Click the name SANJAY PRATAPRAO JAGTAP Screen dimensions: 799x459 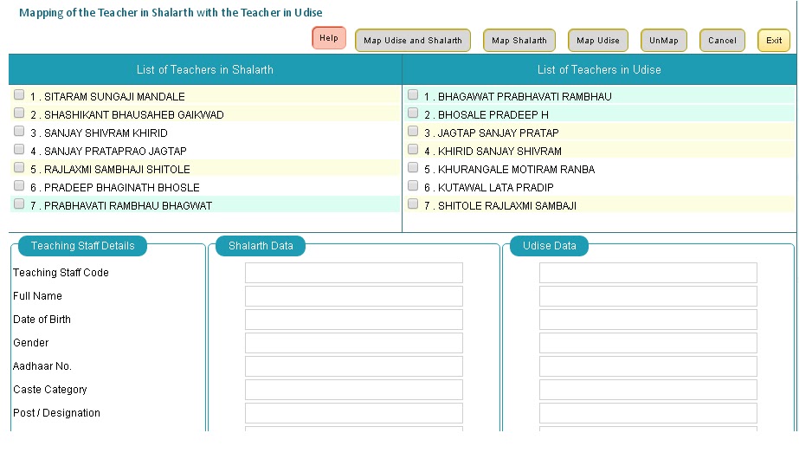[115, 152]
